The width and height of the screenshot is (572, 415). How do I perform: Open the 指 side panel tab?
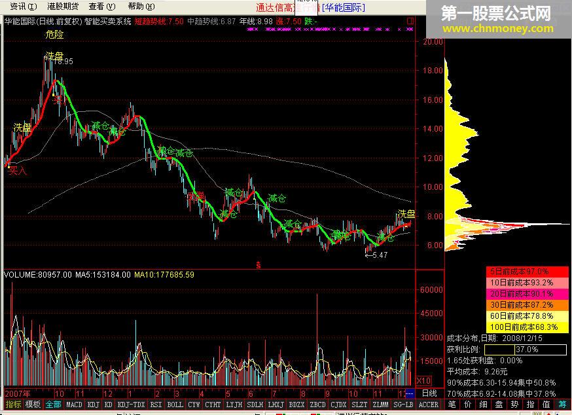click(530, 405)
